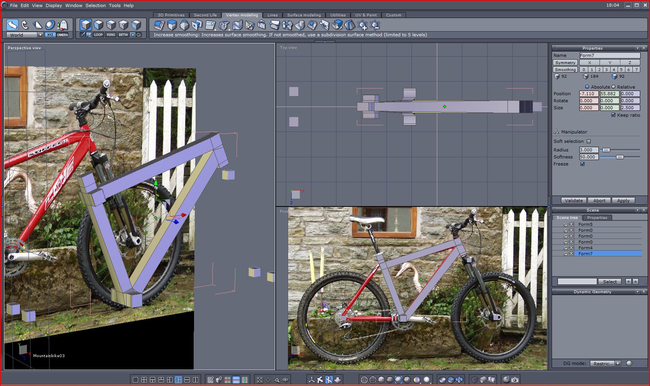650x386 pixels.
Task: Set smoothing level to 3
Action: click(606, 69)
